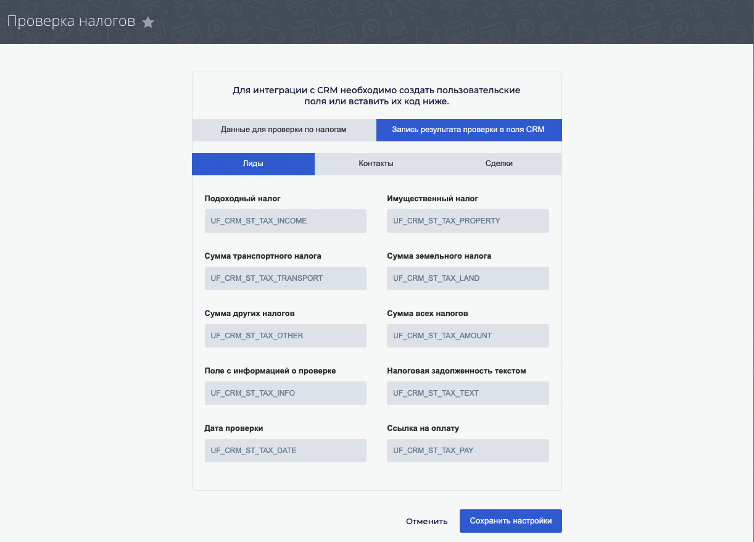The height and width of the screenshot is (542, 754).
Task: Click the Дата проверки input field
Action: pos(285,451)
